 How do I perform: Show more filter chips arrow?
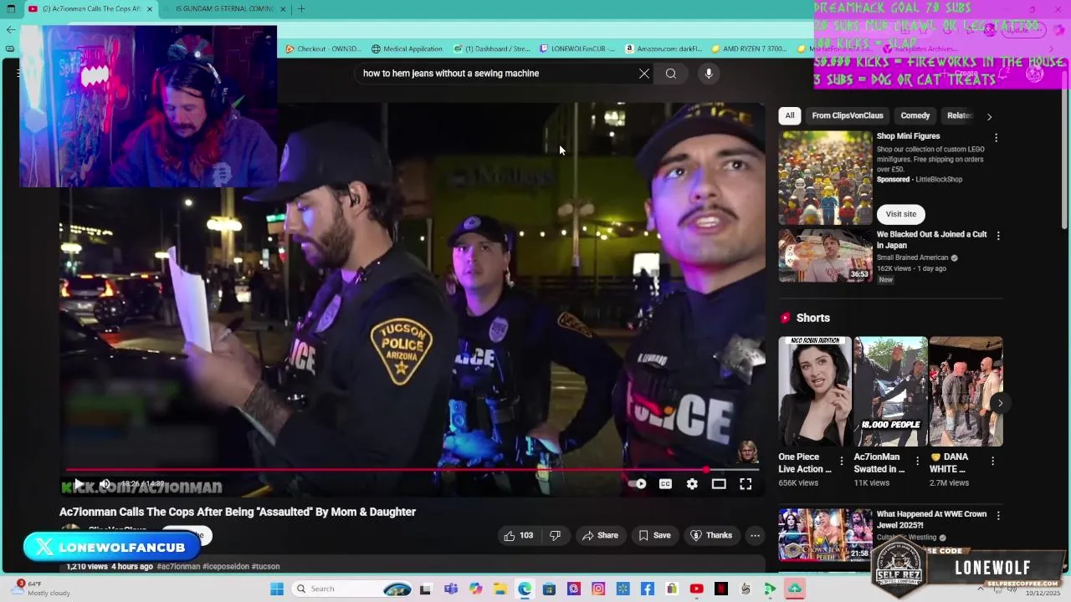pyautogui.click(x=989, y=116)
